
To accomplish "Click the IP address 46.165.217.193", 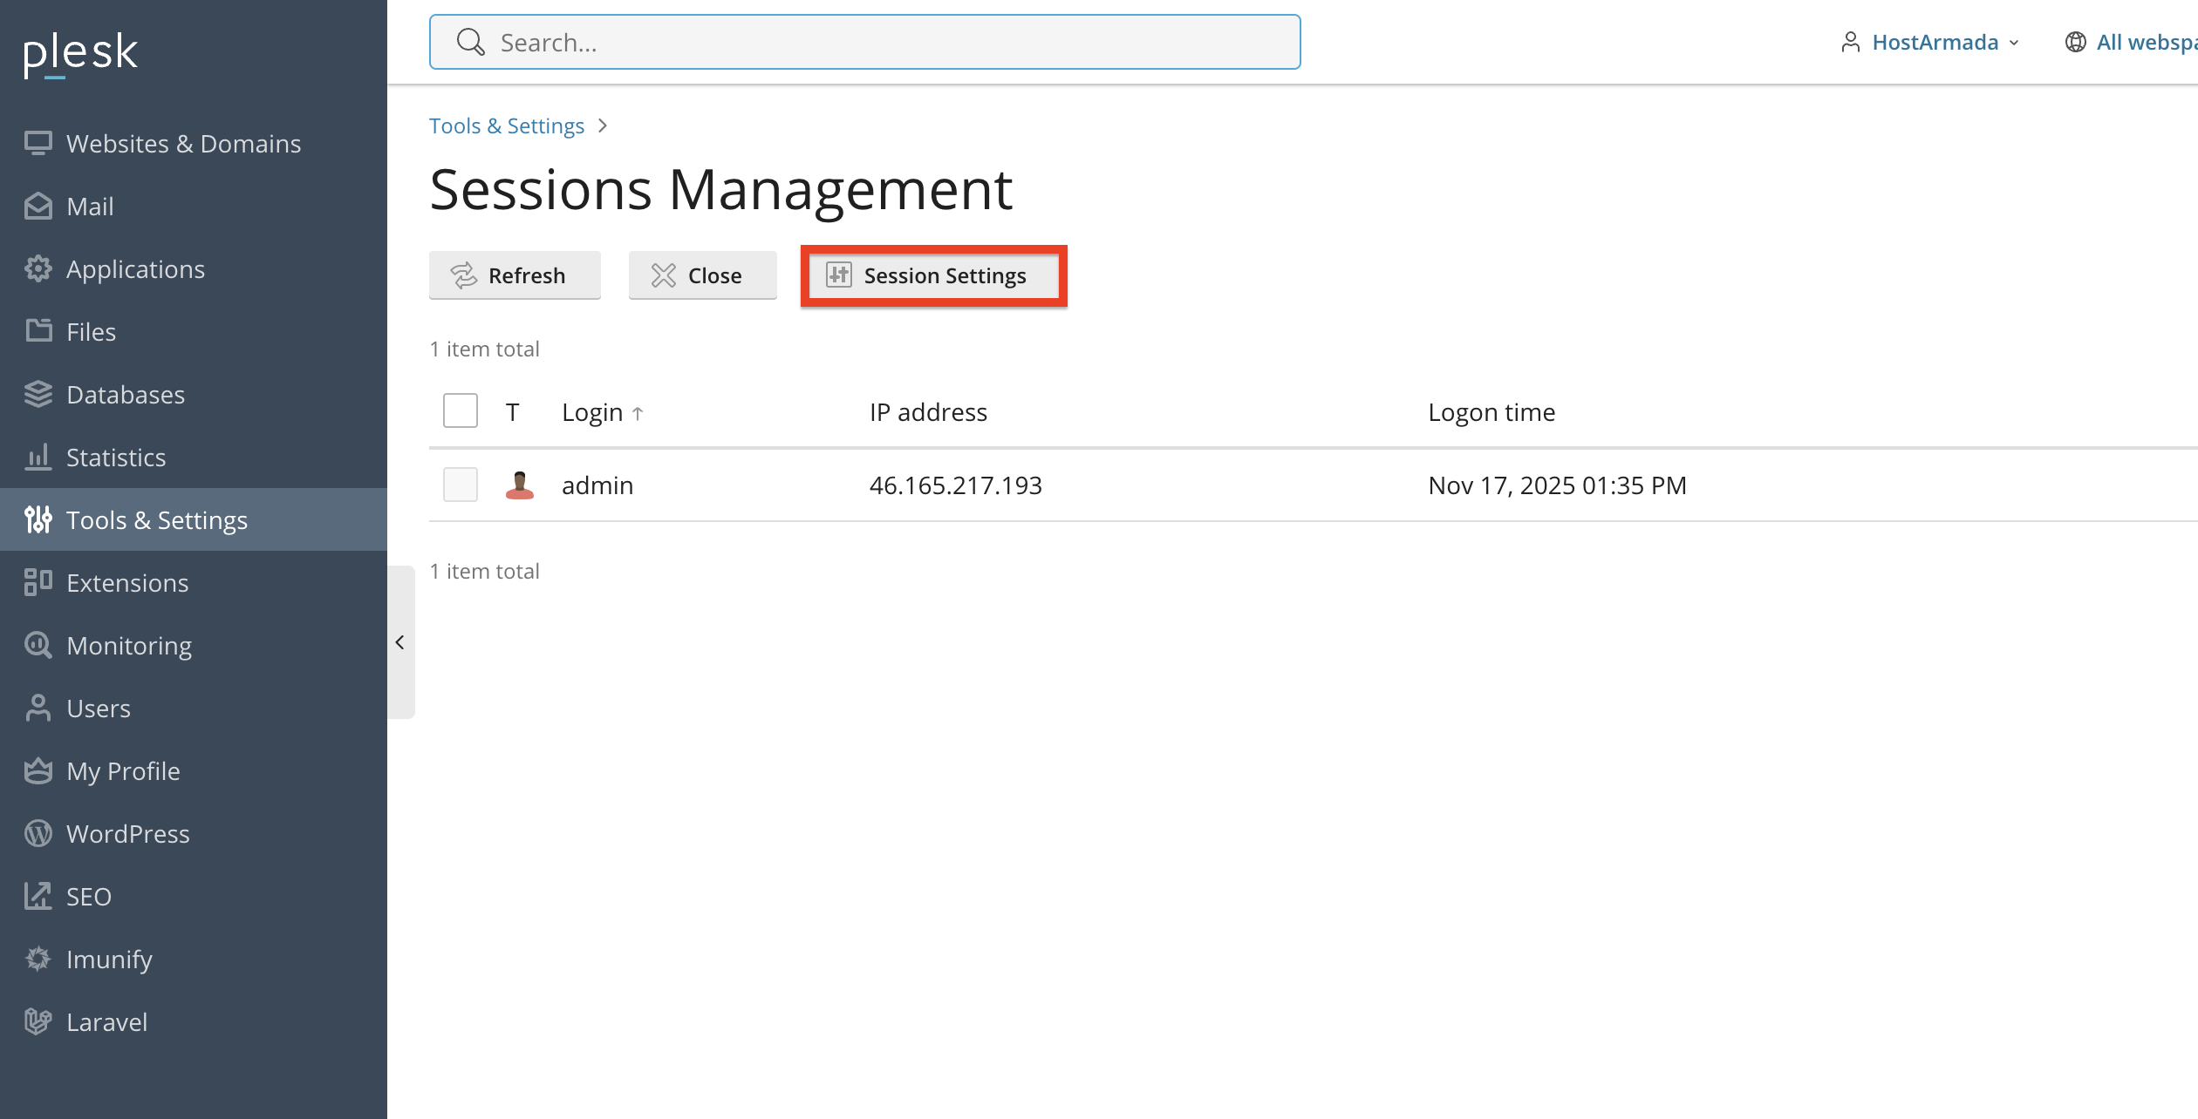I will [956, 485].
